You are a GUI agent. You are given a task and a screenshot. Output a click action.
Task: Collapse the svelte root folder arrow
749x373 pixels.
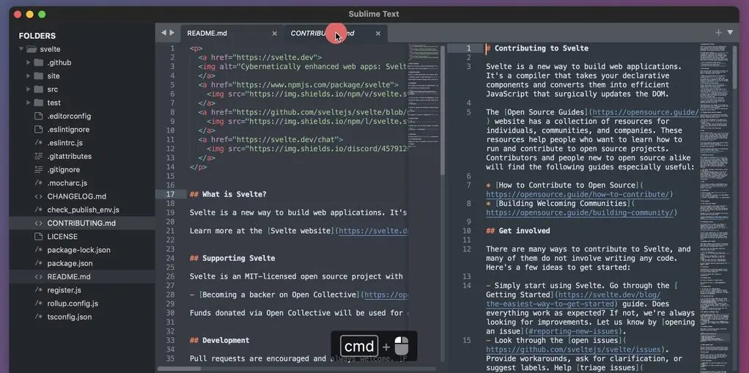click(x=21, y=48)
